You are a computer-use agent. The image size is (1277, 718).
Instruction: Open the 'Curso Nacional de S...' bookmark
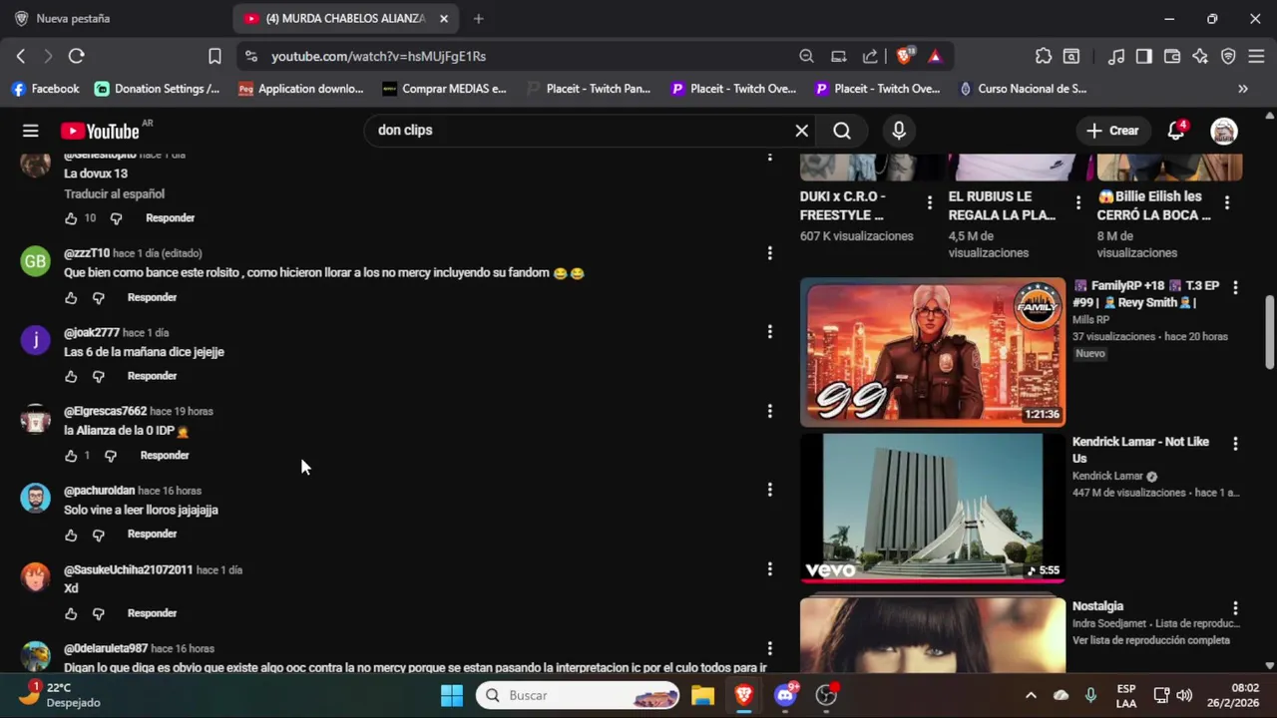click(1023, 89)
